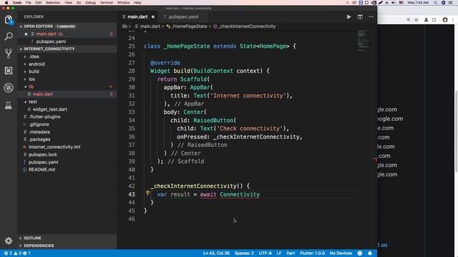
Task: Open the Debug view icon
Action: tap(9, 88)
